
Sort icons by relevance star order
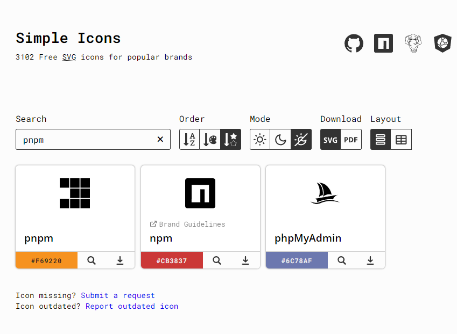click(x=230, y=140)
